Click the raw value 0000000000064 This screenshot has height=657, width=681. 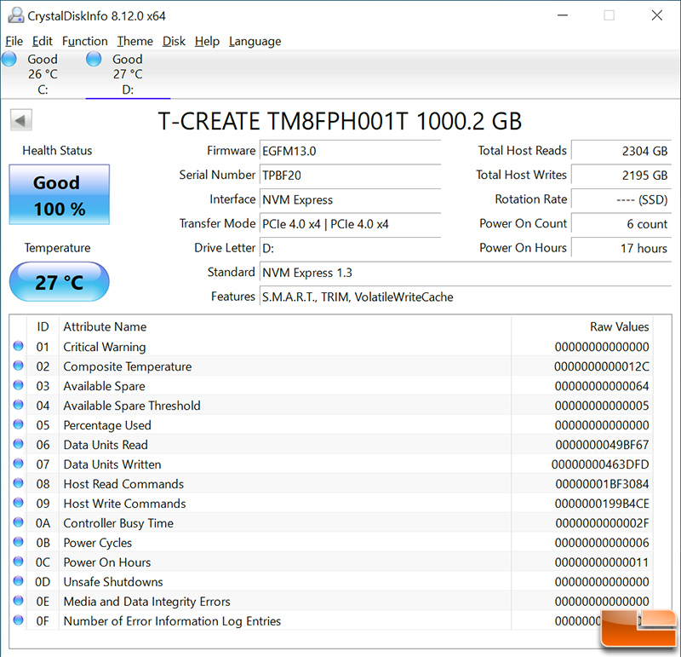click(602, 386)
